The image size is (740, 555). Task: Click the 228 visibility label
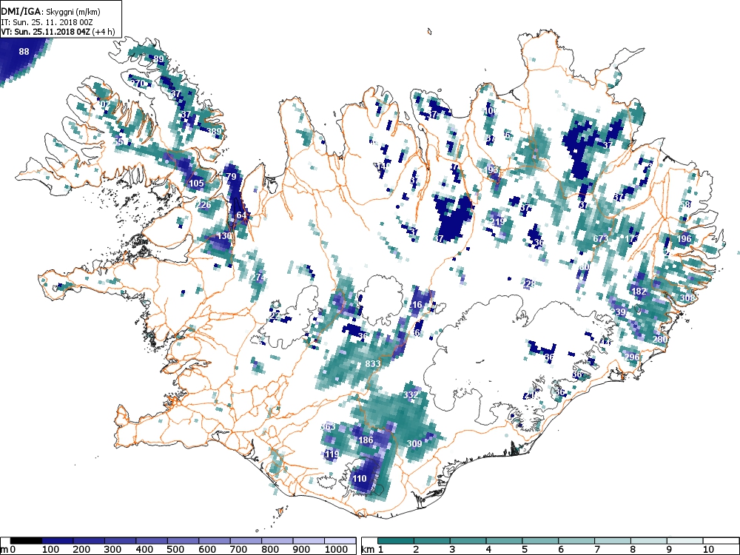point(528,283)
